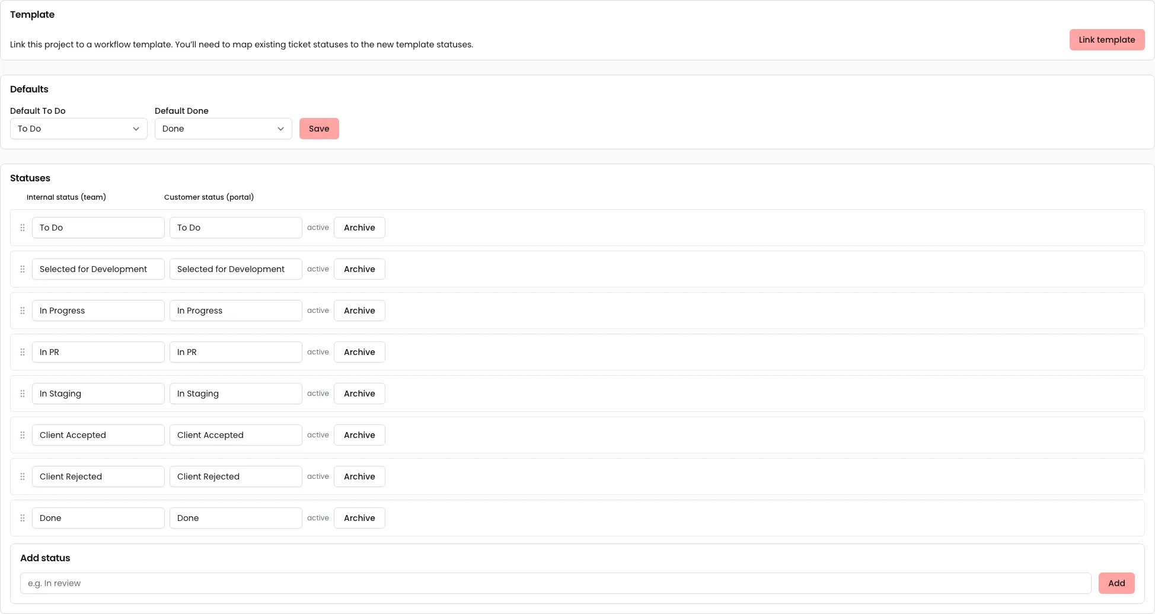This screenshot has width=1155, height=614.
Task: Click the Link template button
Action: point(1106,40)
